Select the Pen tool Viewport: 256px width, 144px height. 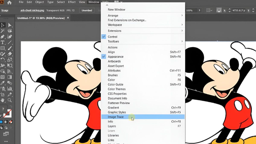tap(3, 36)
